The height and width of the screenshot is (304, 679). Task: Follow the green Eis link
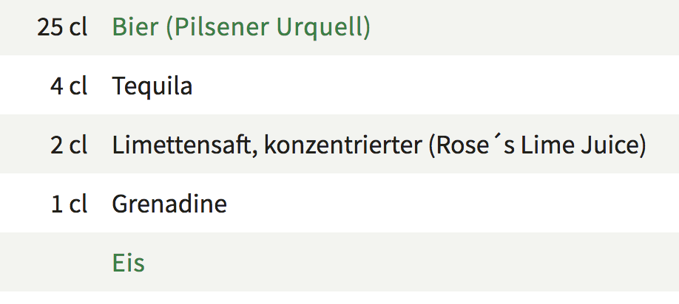pyautogui.click(x=128, y=263)
